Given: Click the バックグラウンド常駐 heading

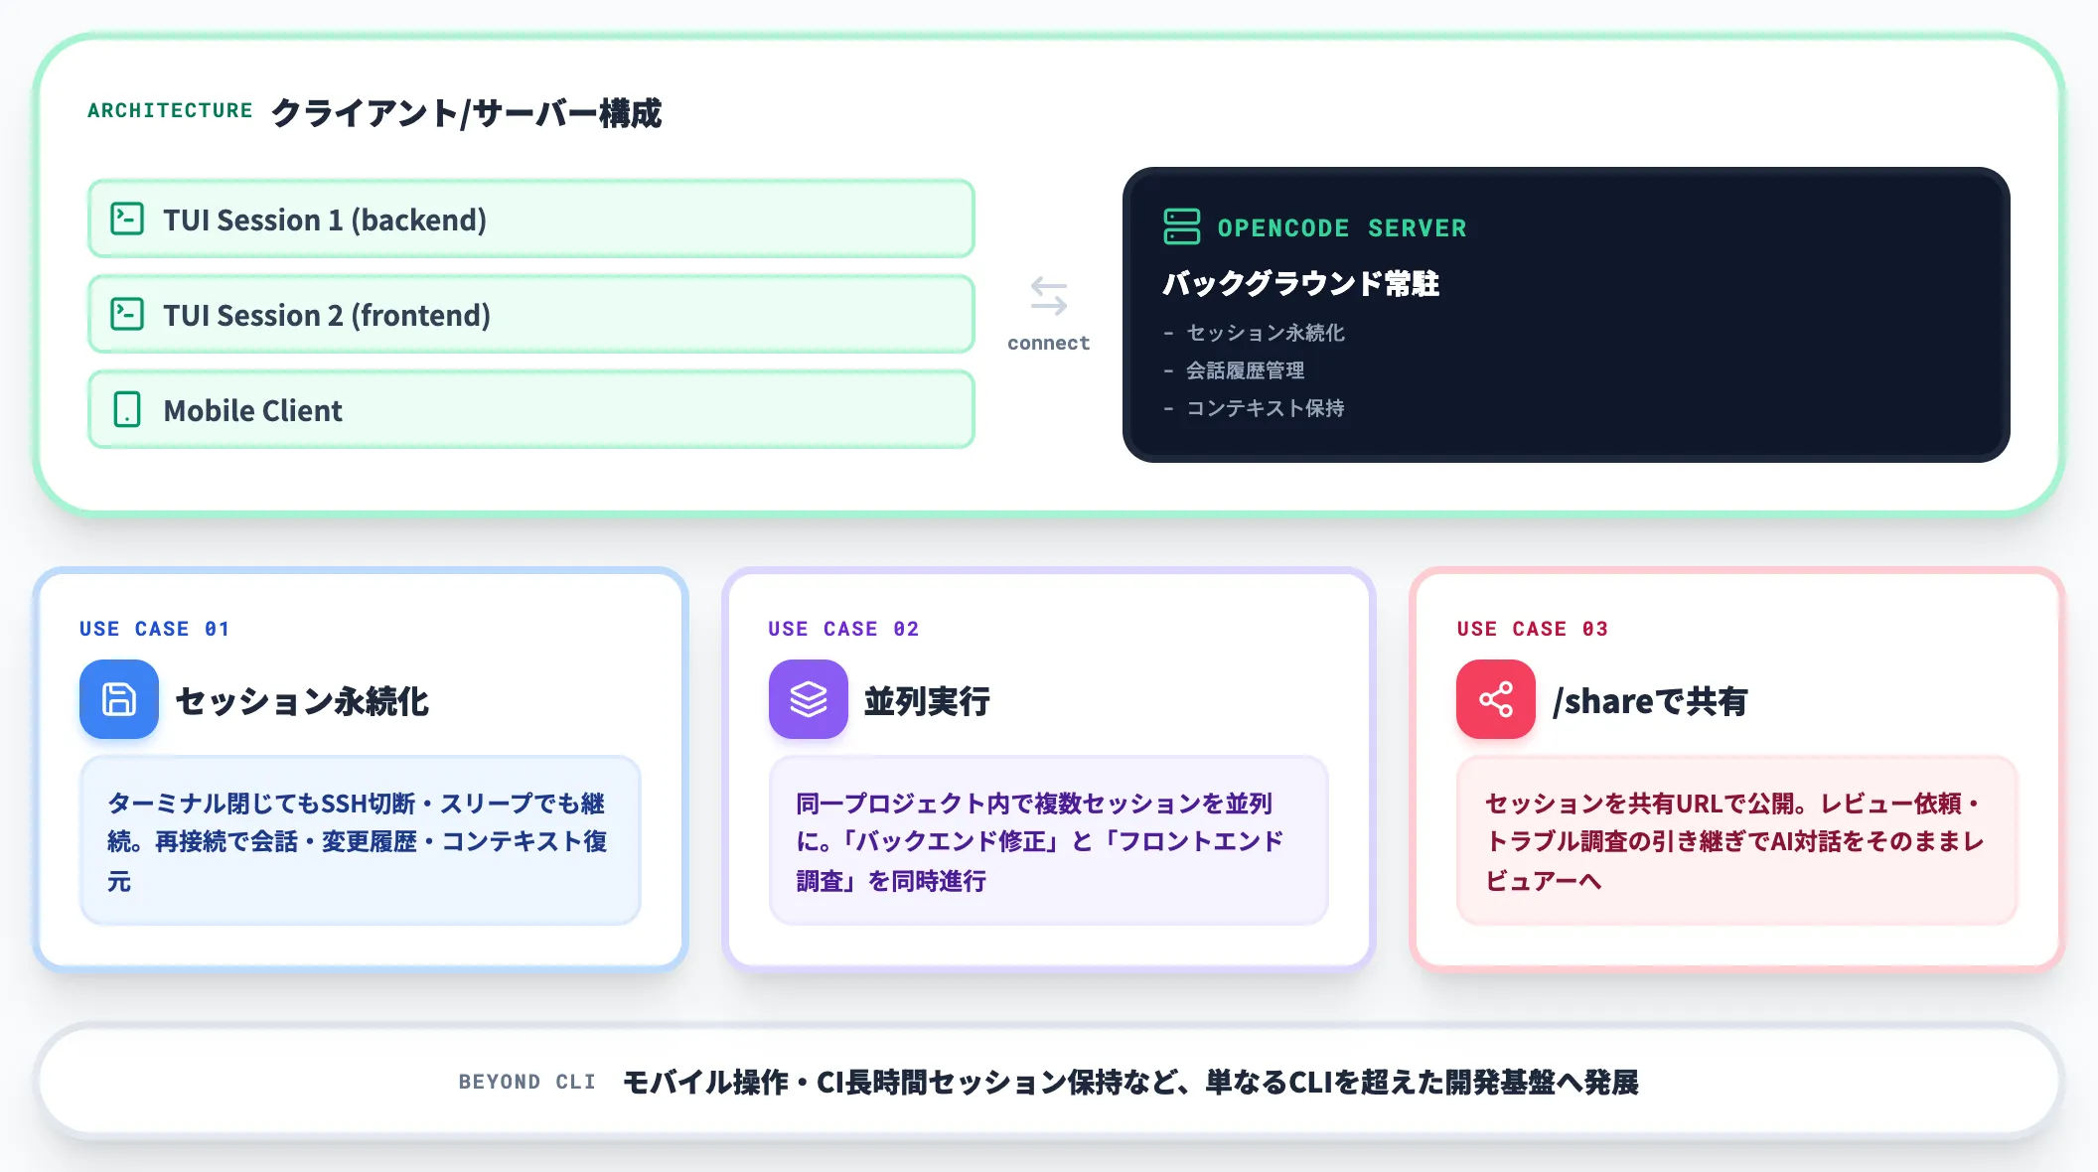Looking at the screenshot, I should point(1300,283).
